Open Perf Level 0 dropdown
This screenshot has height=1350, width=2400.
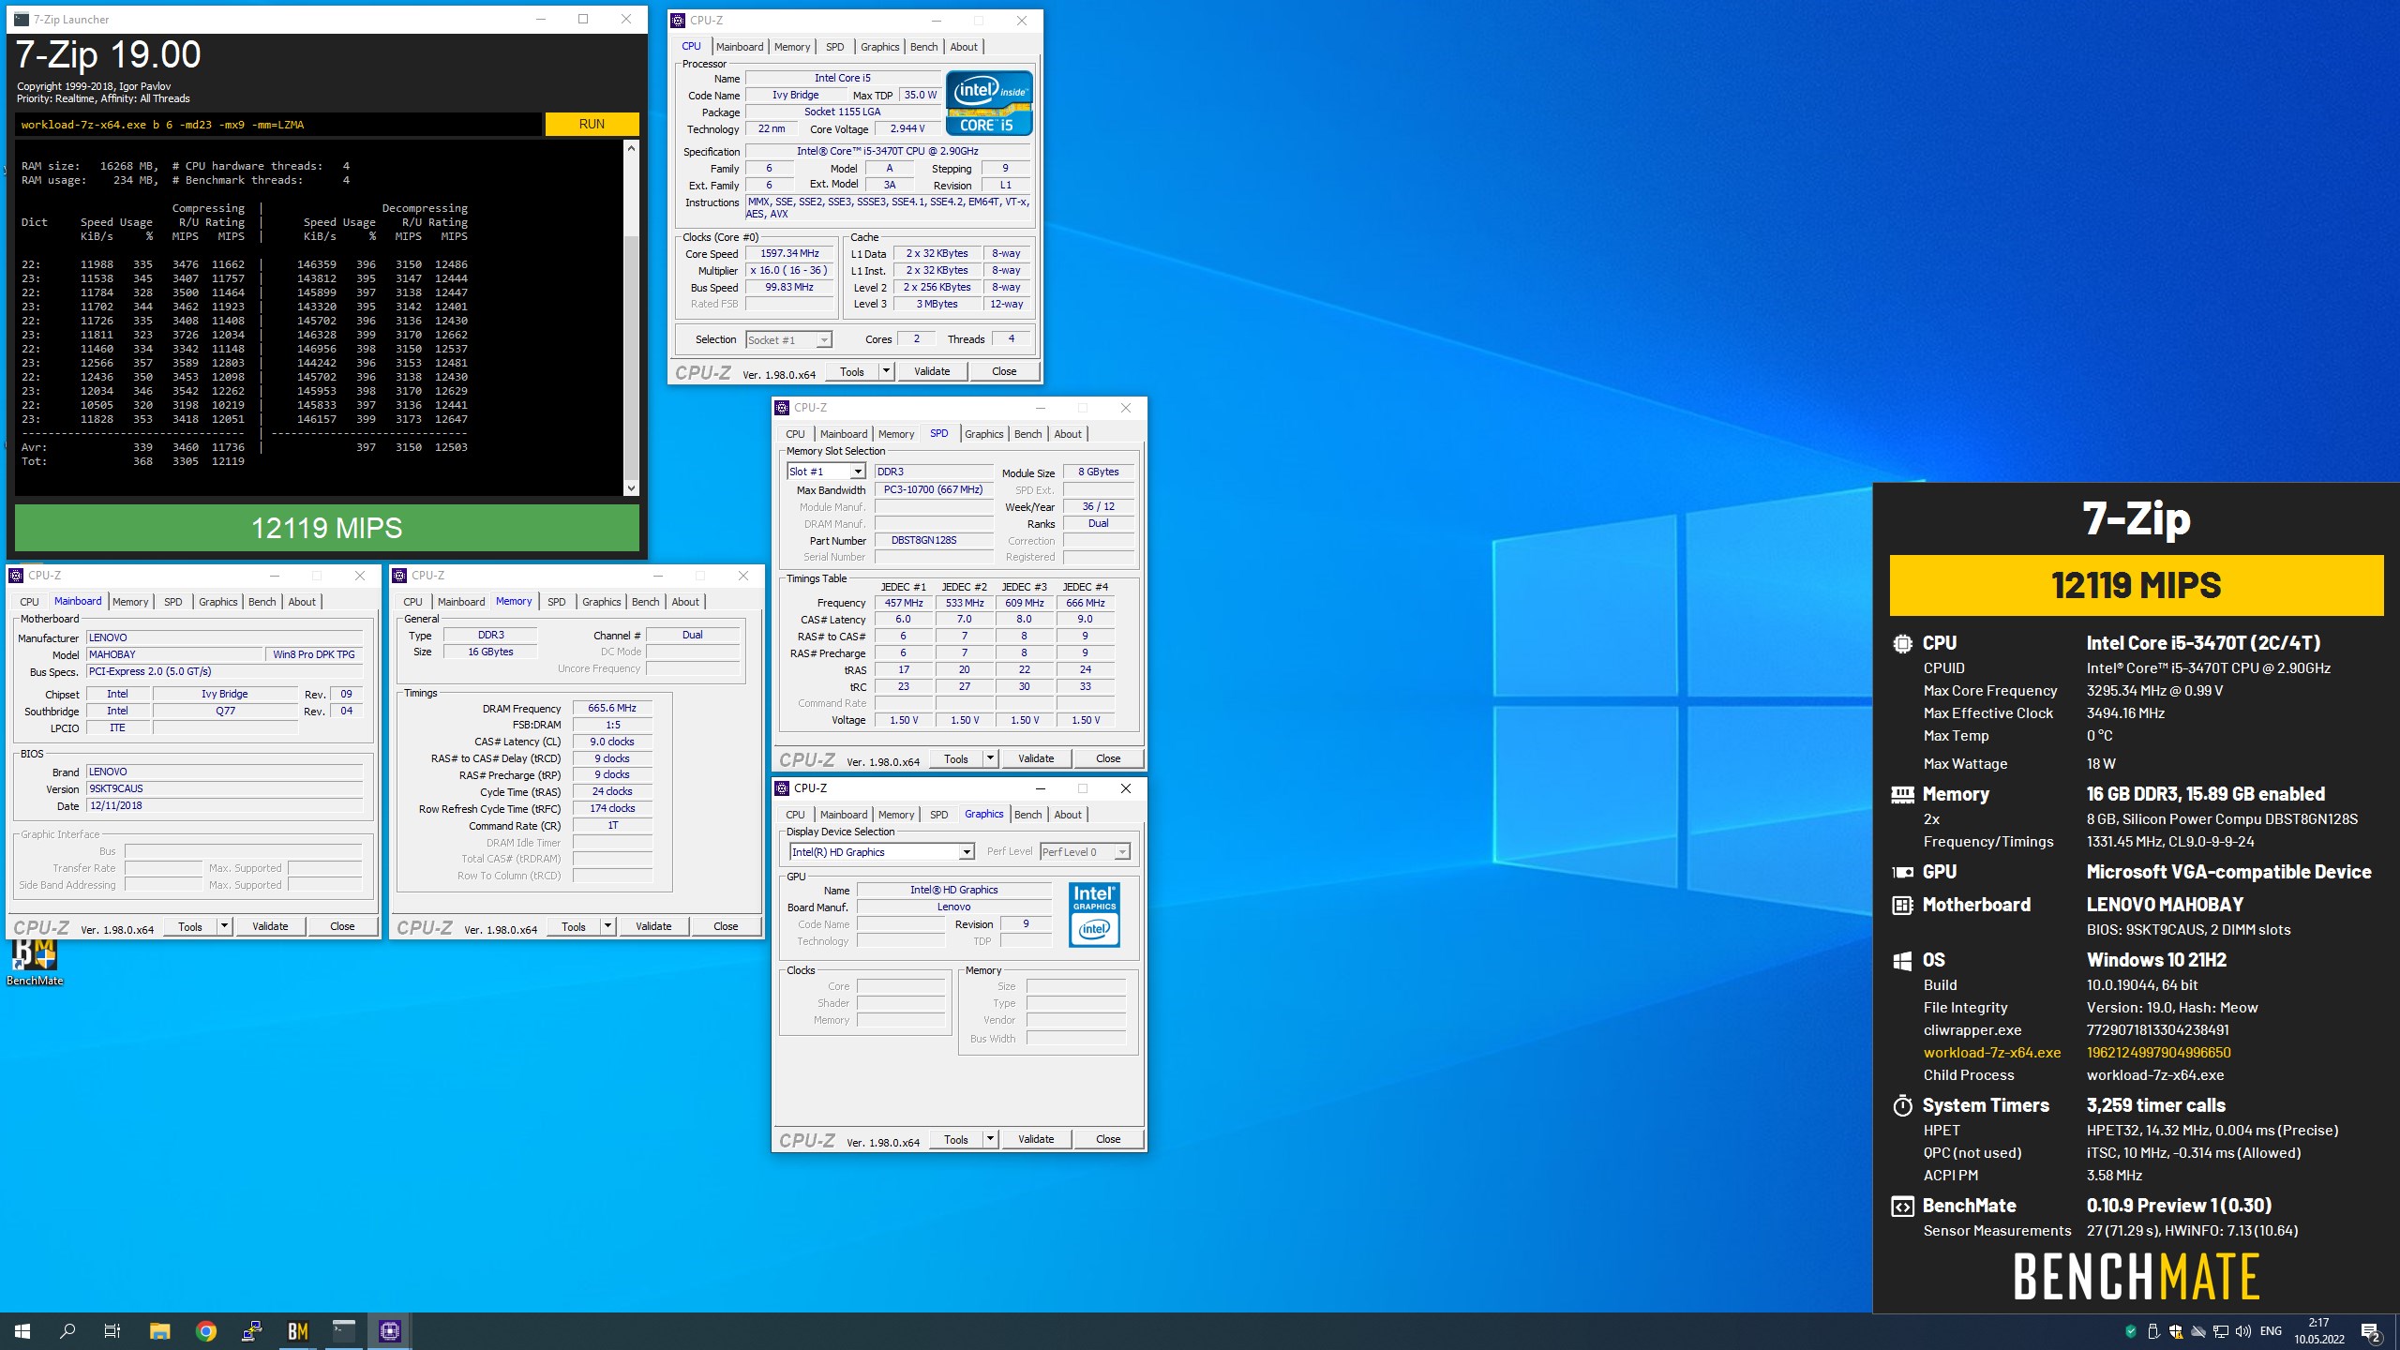coord(1085,851)
